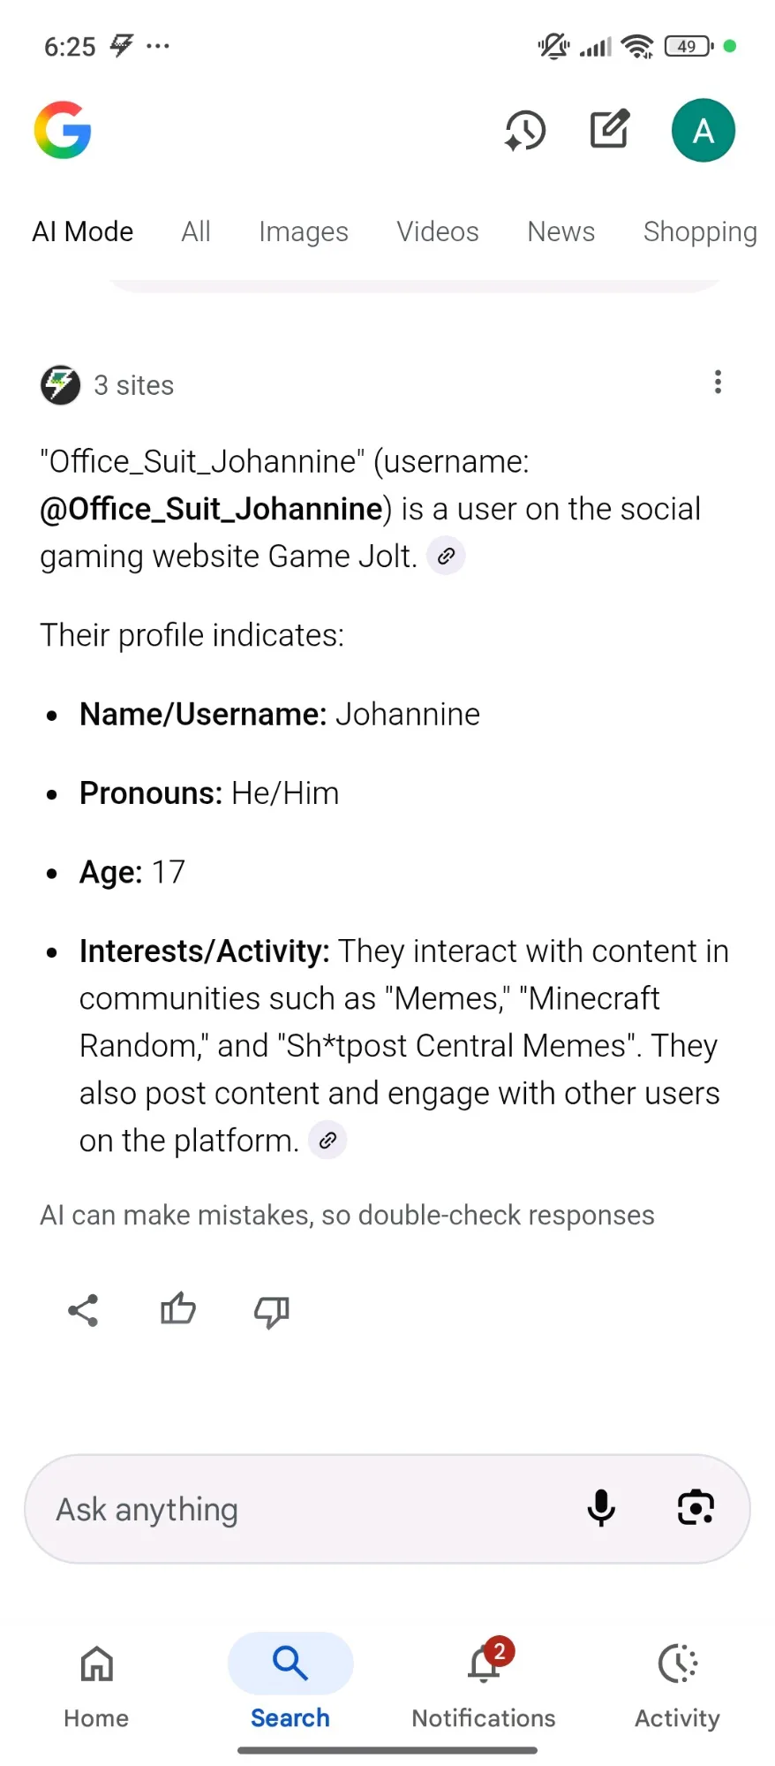
Task: Open Google Lens camera search
Action: tap(696, 1508)
